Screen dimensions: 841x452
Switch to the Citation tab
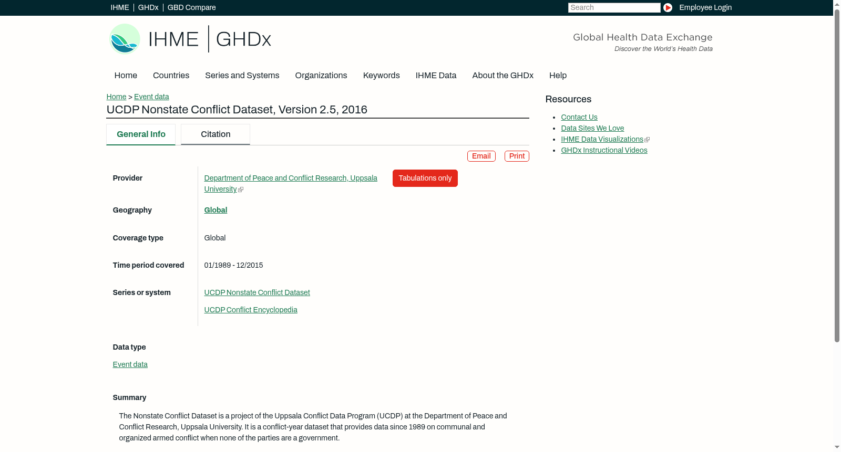tap(216, 134)
